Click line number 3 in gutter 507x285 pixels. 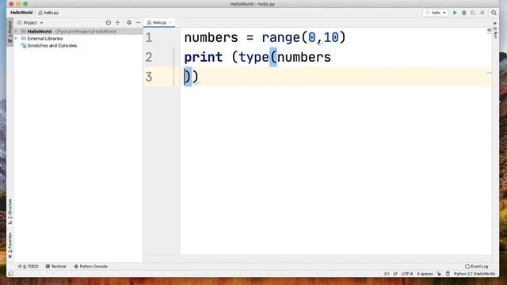pos(149,78)
